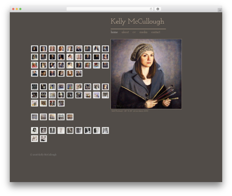This screenshot has width=232, height=196.
Task: Open the contact page
Action: [155, 32]
